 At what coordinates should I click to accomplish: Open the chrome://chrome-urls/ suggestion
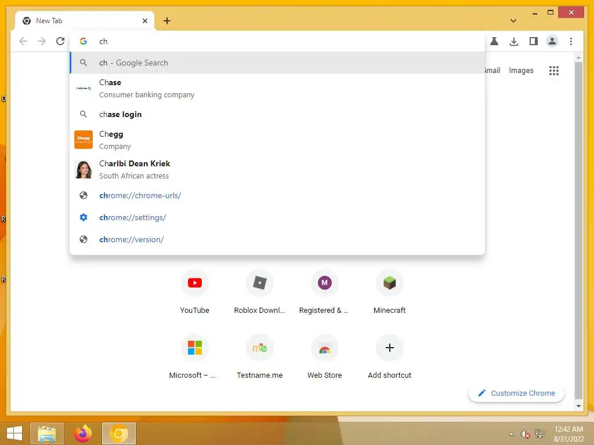[277, 196]
